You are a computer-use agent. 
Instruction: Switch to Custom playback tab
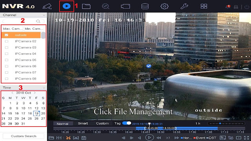(102, 123)
